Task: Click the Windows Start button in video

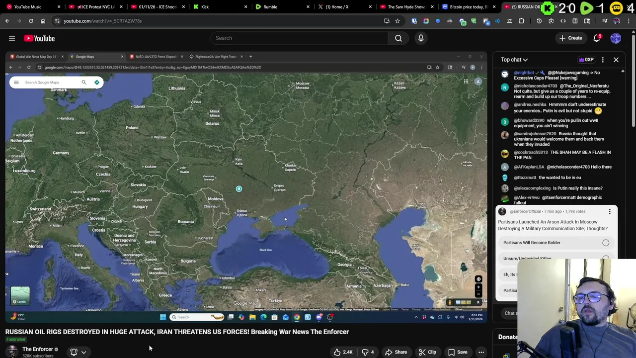Action: [162, 317]
